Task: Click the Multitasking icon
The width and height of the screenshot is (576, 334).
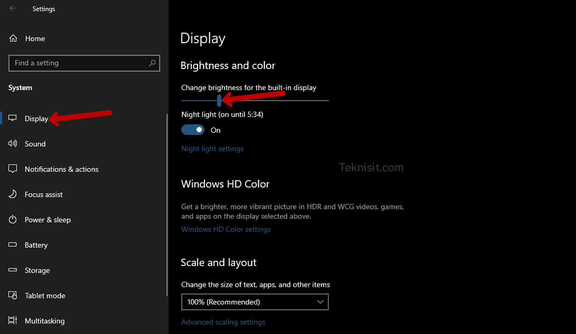Action: pyautogui.click(x=13, y=320)
